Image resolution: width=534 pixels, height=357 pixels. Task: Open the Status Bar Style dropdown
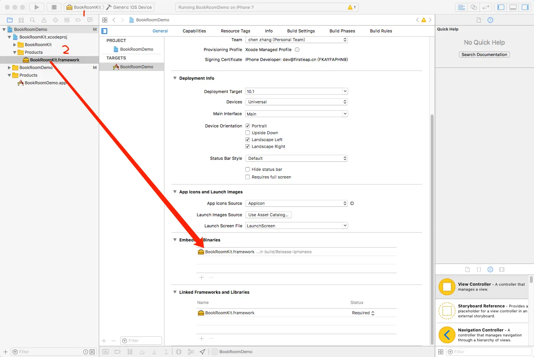(x=296, y=158)
